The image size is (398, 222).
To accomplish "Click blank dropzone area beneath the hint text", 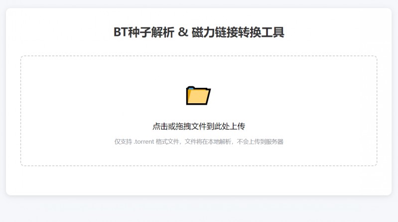I will coord(199,156).
